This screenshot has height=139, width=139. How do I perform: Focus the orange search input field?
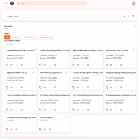coord(52,3)
